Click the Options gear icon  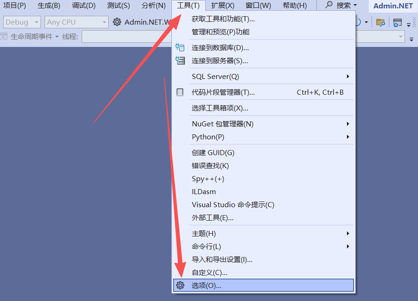coord(180,285)
